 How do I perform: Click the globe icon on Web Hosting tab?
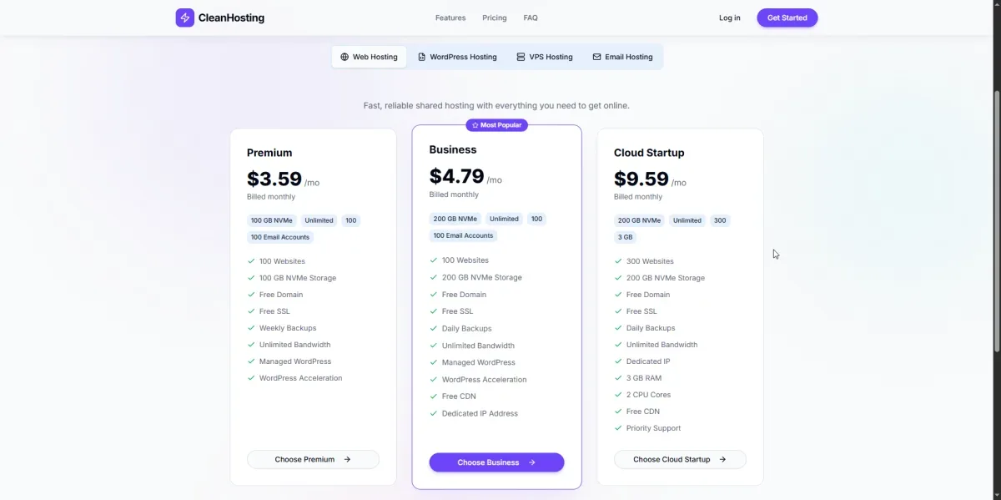(x=345, y=57)
